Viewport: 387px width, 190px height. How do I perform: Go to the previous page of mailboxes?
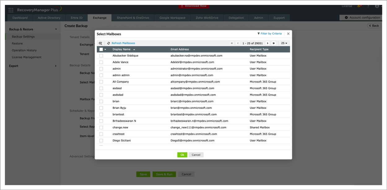[238, 43]
